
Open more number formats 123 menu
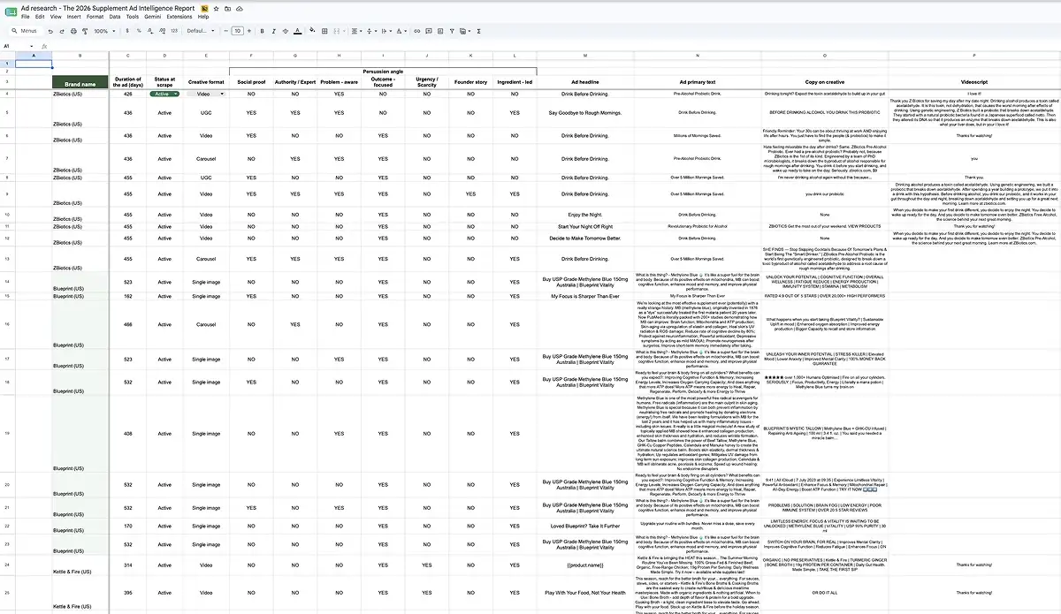[174, 31]
